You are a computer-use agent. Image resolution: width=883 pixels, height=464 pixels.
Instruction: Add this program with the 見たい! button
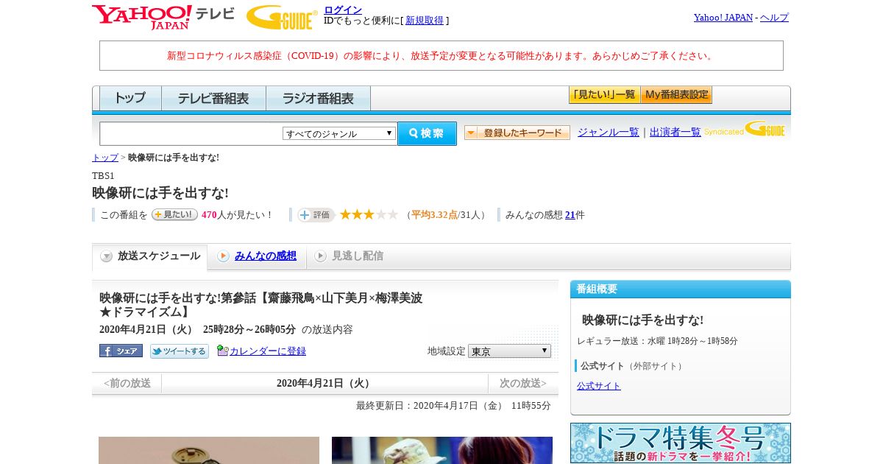click(x=174, y=214)
